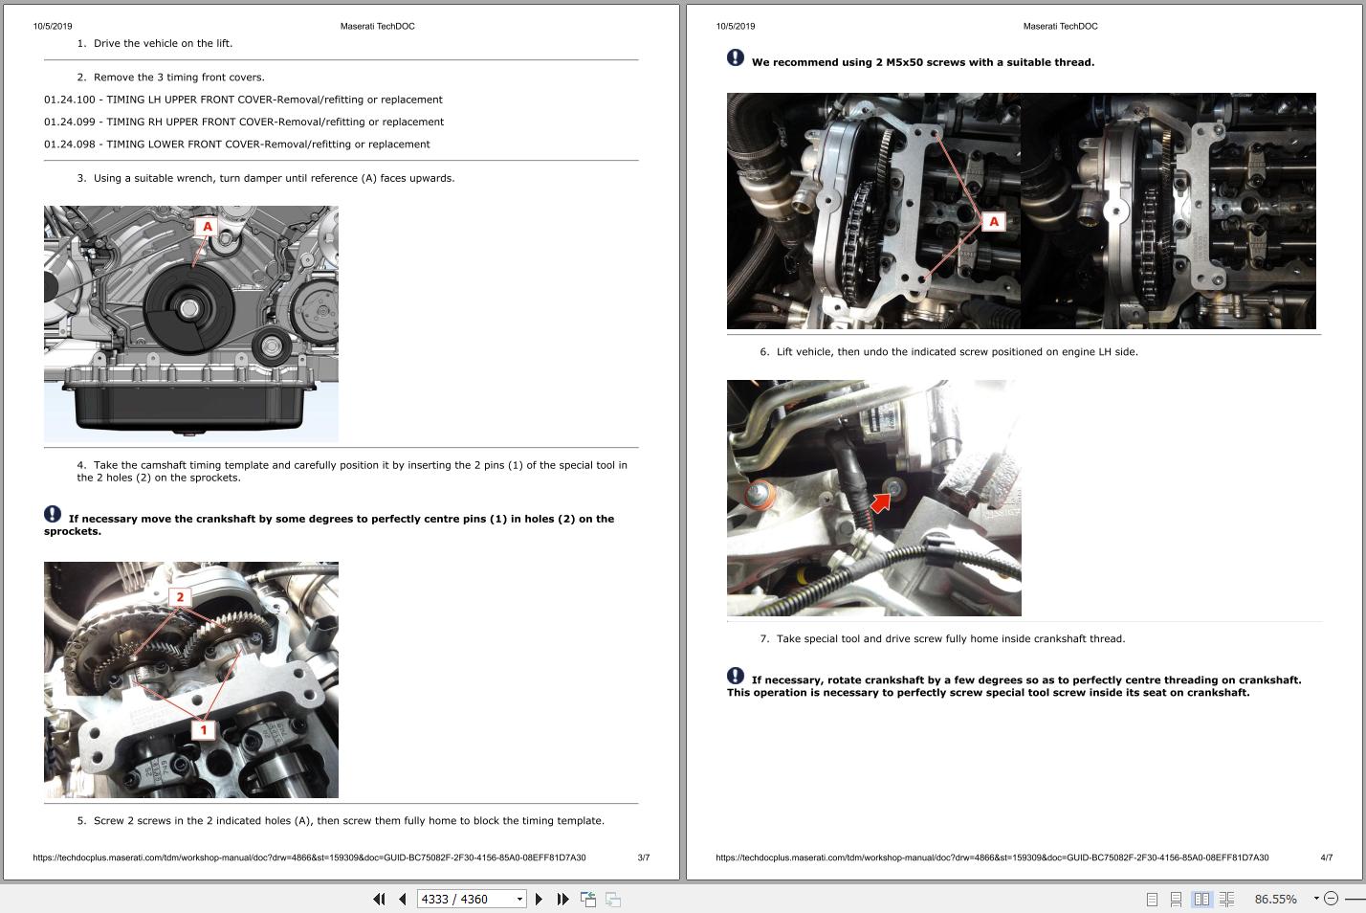This screenshot has height=913, width=1366.
Task: Click the text 01.24.098 - TIMING LOWER FRONT COVER
Action: (x=237, y=145)
